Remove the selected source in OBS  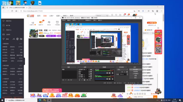pos(82,80)
